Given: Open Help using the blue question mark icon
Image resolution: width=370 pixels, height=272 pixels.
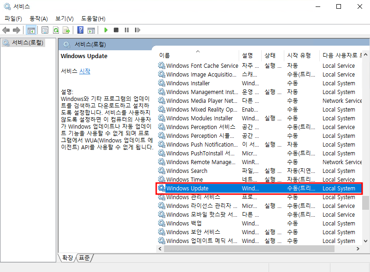Looking at the screenshot, I should coord(80,30).
